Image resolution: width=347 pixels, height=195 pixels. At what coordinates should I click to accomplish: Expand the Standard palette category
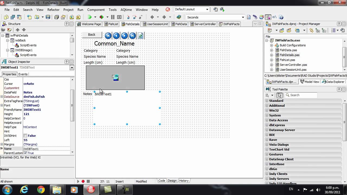click(x=267, y=101)
